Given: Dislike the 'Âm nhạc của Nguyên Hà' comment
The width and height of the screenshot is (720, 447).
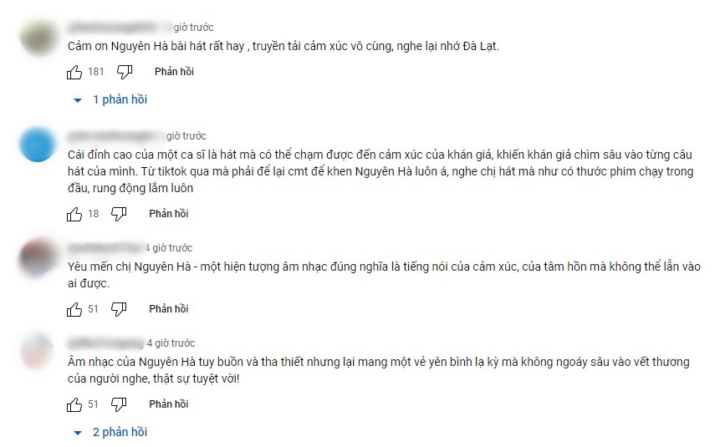Looking at the screenshot, I should pos(119,404).
